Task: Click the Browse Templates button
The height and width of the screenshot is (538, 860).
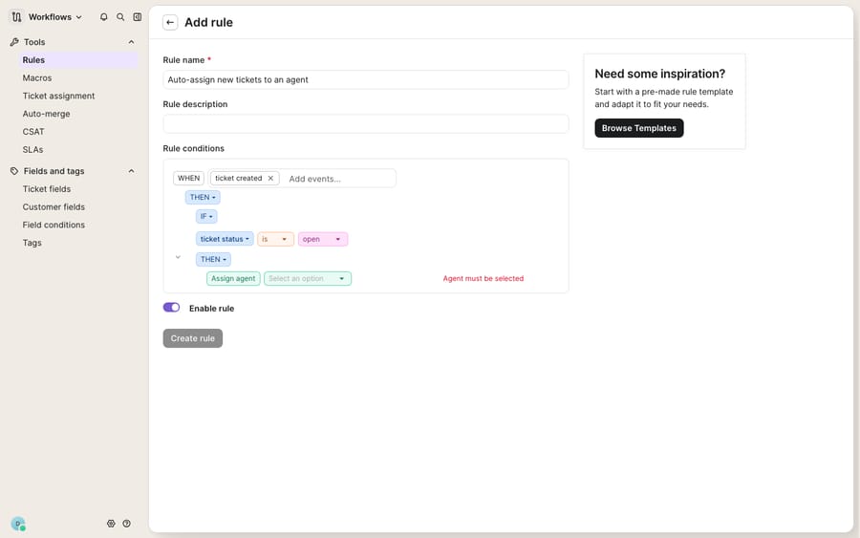Action: 639,128
